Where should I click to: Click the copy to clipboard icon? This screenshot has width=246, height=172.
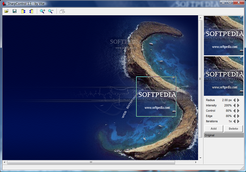[23, 11]
